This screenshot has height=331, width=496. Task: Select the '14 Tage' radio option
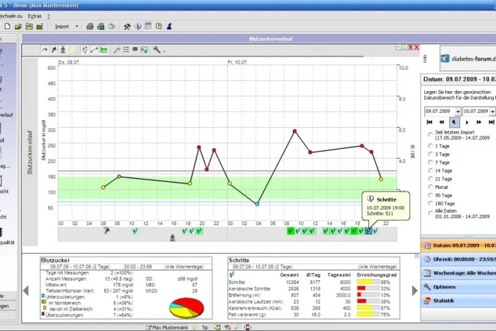click(430, 171)
